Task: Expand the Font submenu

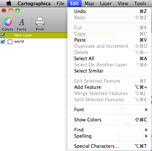Action: (109, 110)
